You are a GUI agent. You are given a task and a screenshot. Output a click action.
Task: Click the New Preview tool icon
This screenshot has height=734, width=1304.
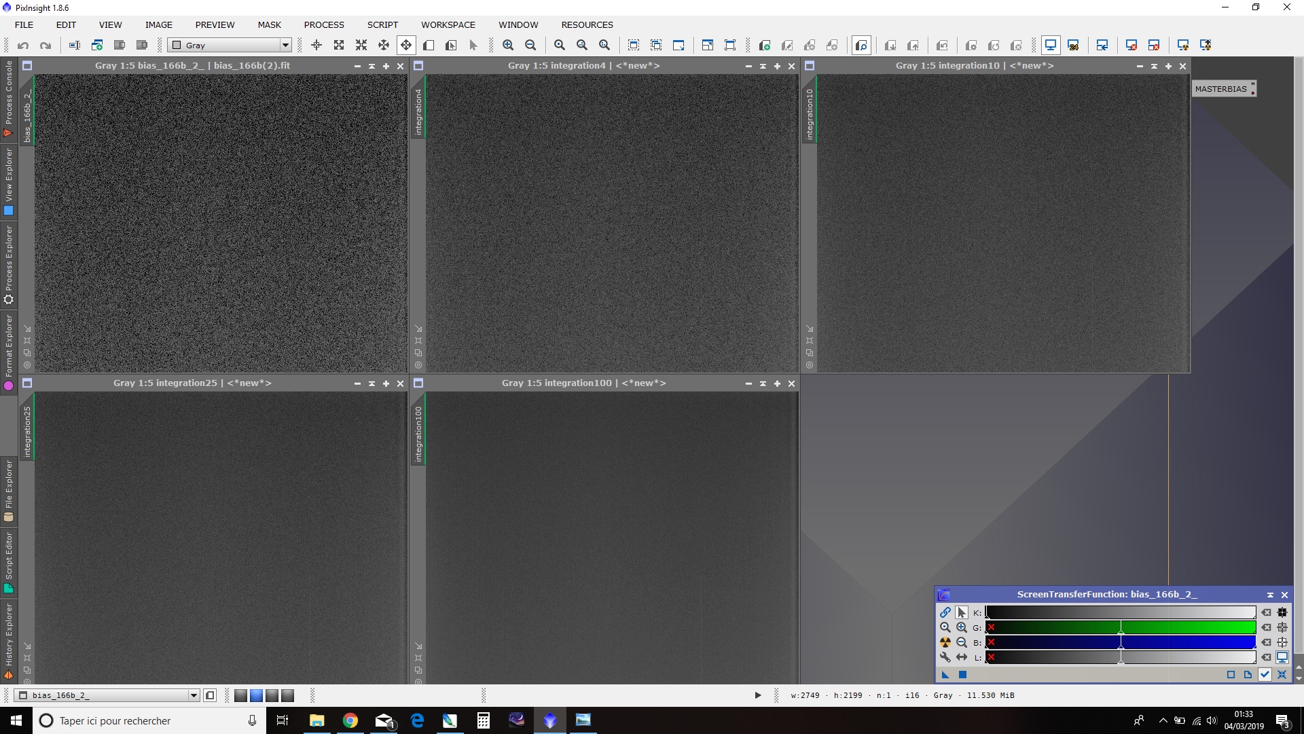[x=429, y=45]
